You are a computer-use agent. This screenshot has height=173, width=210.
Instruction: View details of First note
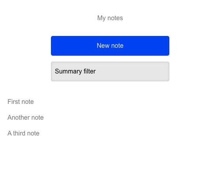click(21, 102)
